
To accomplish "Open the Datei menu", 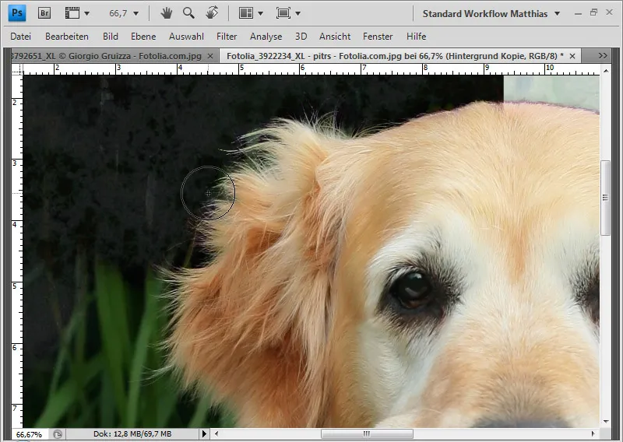I will pos(21,37).
